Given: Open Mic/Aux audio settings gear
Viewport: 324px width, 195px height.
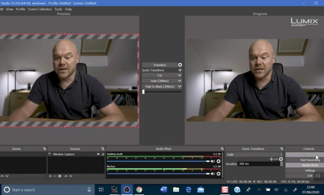Looking at the screenshot, I should tap(218, 173).
